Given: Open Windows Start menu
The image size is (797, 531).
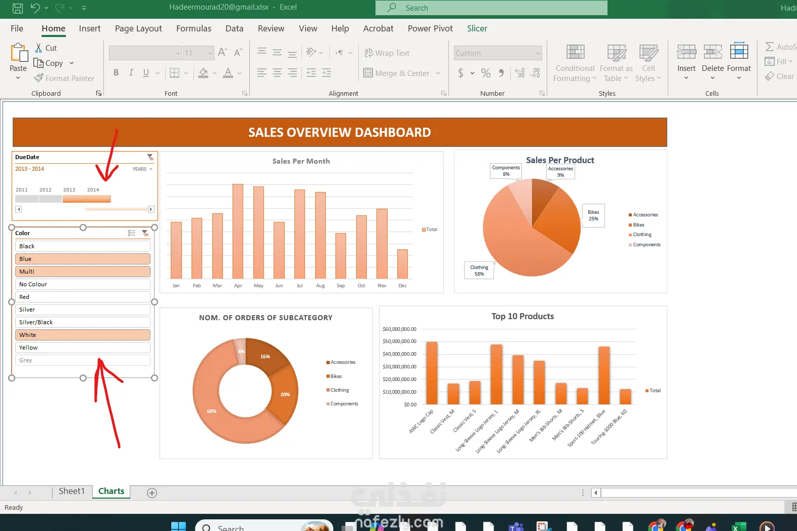Looking at the screenshot, I should click(178, 527).
